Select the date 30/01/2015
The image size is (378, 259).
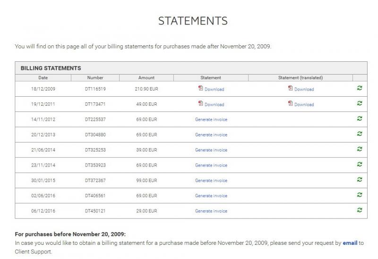pyautogui.click(x=43, y=180)
